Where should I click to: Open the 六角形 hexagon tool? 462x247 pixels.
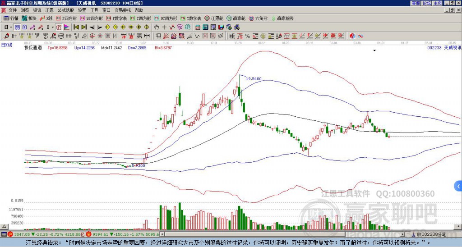(x=258, y=18)
